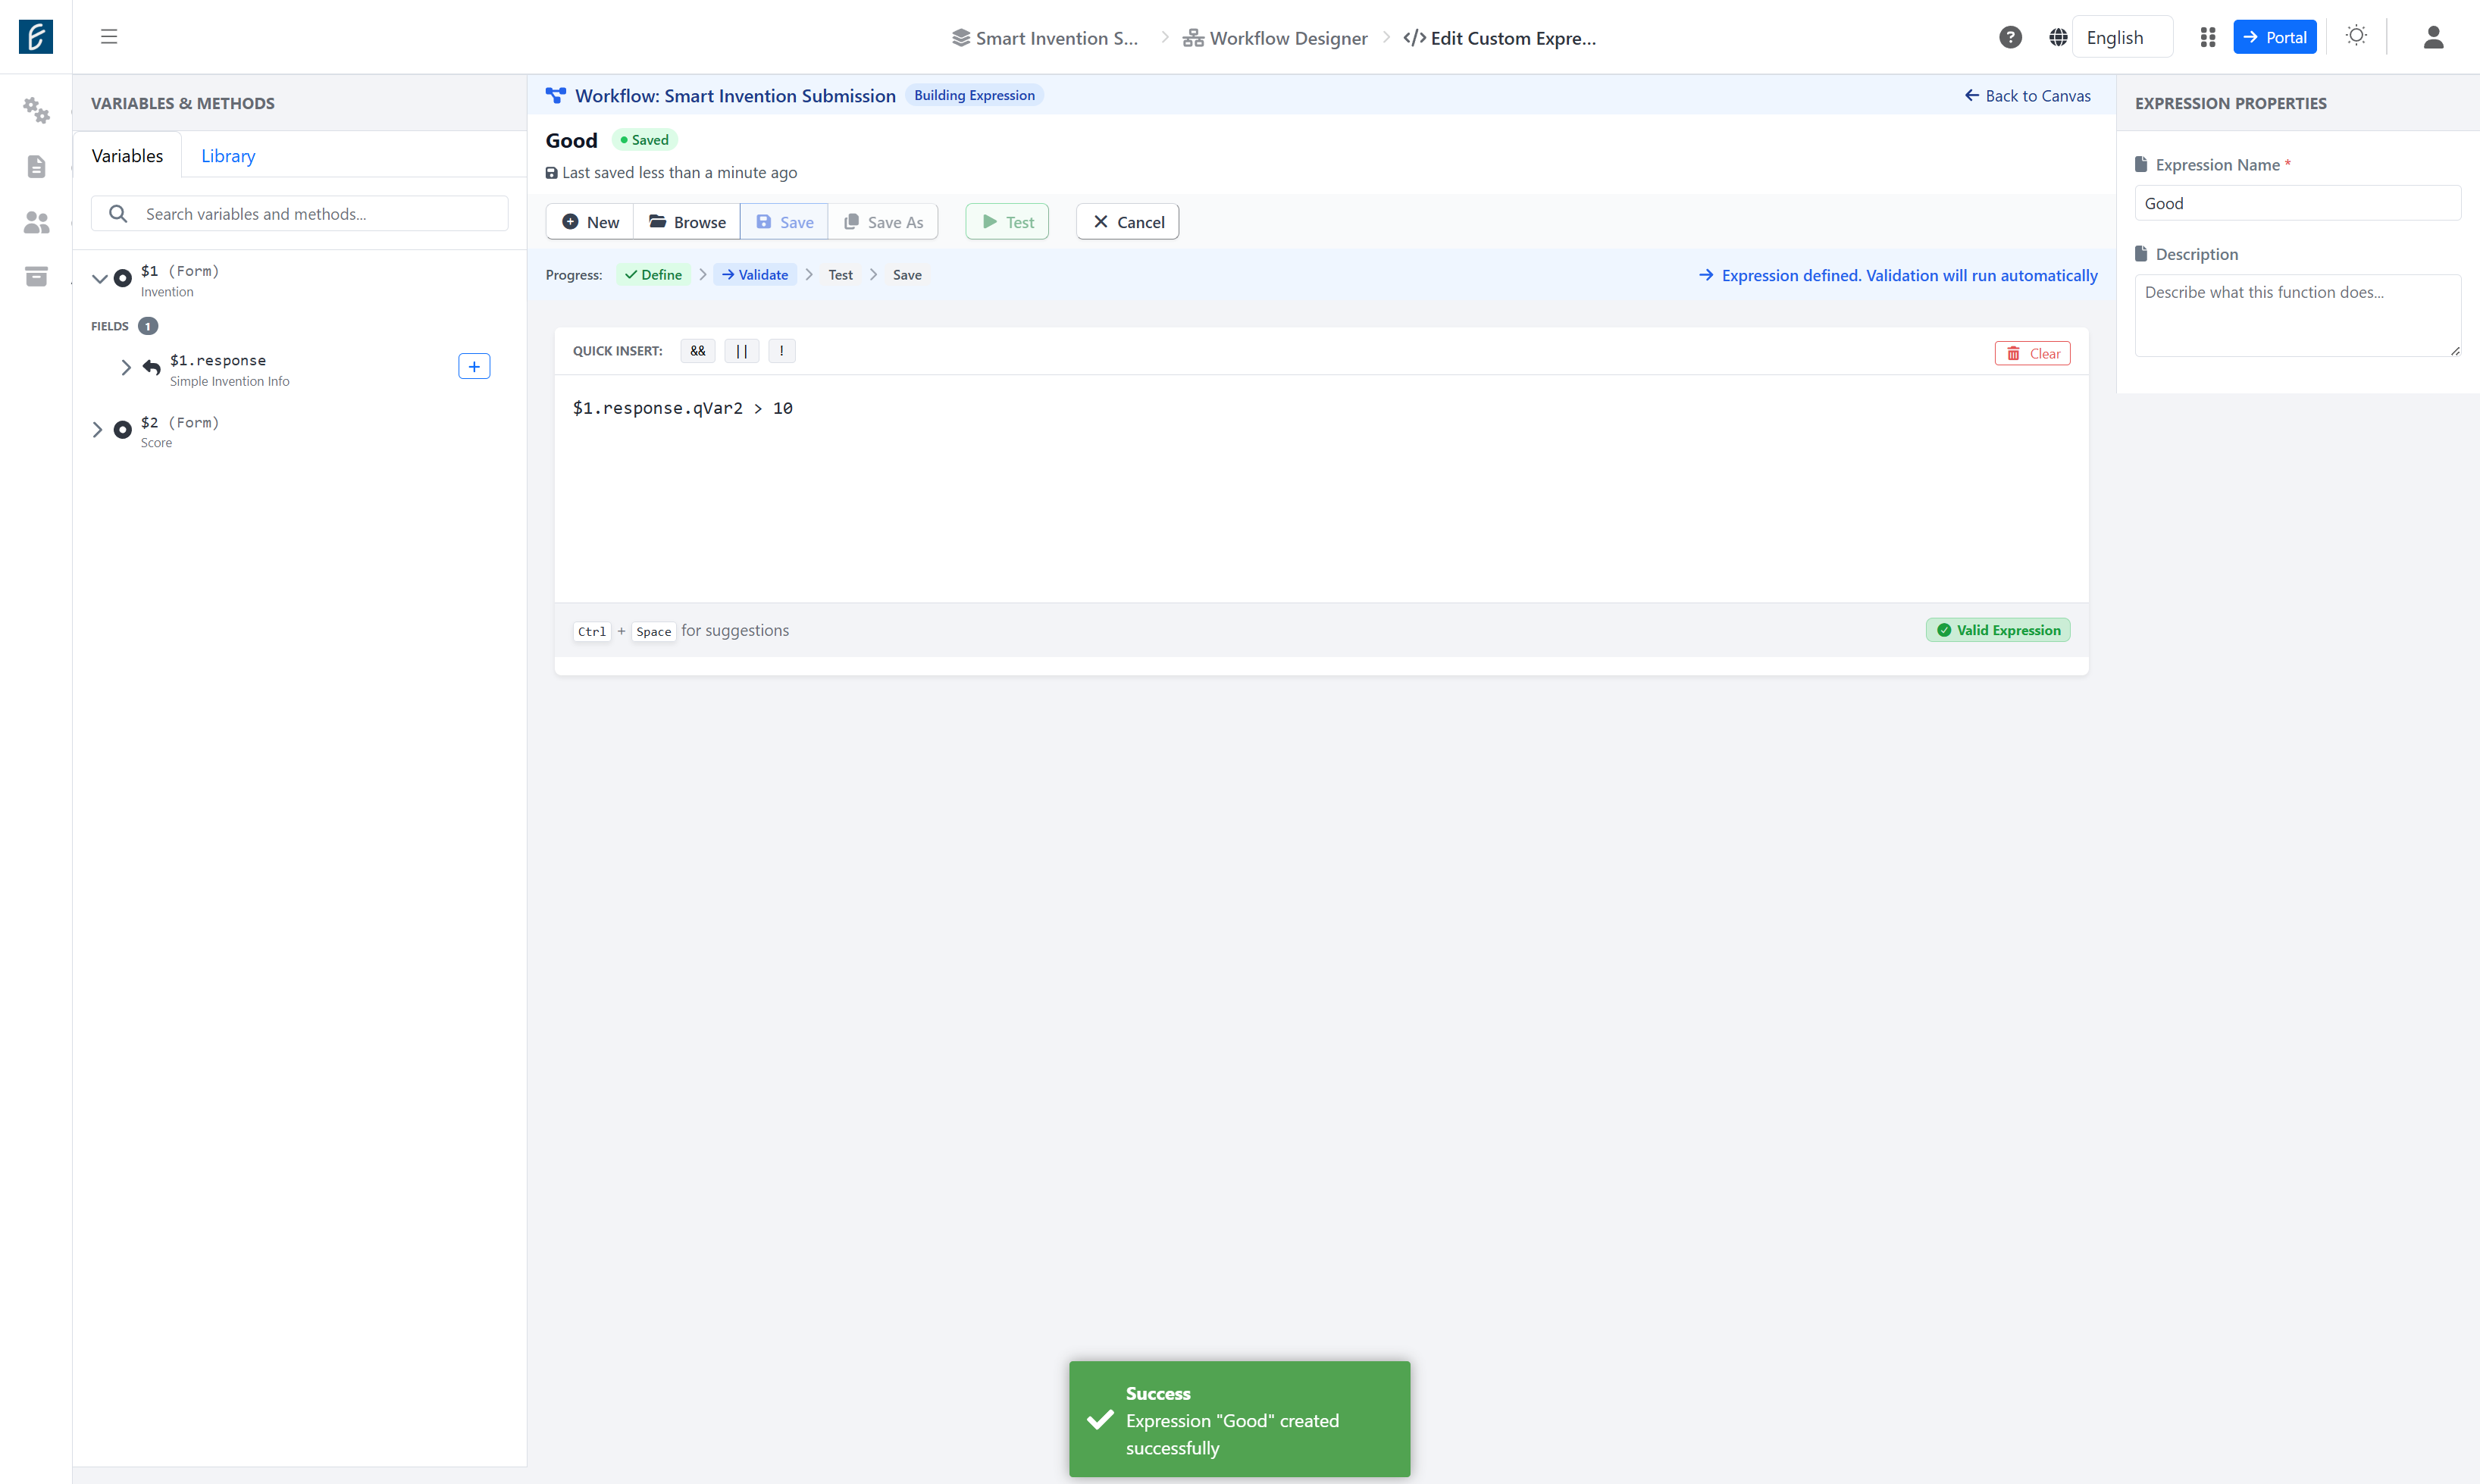Click the Cancel button
Image resolution: width=2480 pixels, height=1484 pixels.
point(1128,222)
